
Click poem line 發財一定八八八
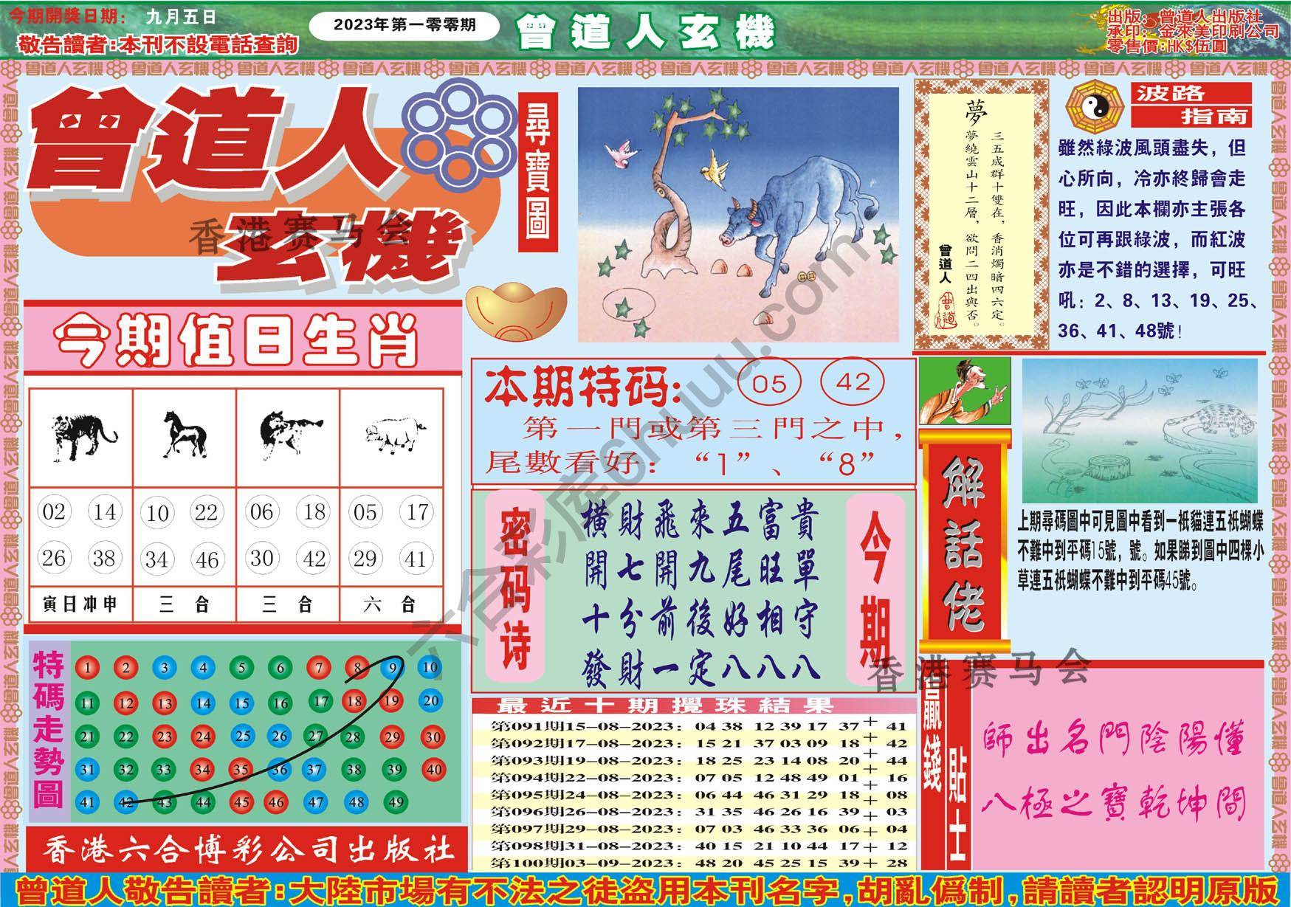[x=700, y=667]
